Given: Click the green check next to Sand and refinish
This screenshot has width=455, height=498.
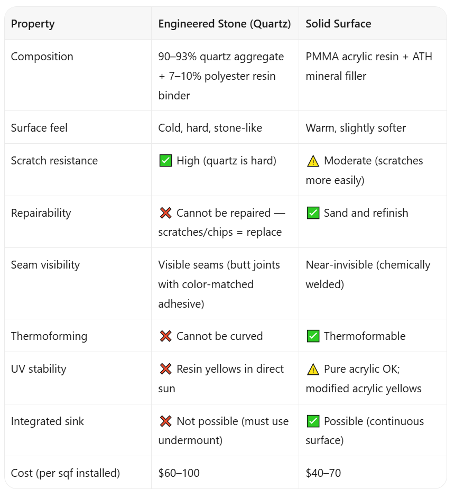Looking at the screenshot, I should pyautogui.click(x=313, y=213).
